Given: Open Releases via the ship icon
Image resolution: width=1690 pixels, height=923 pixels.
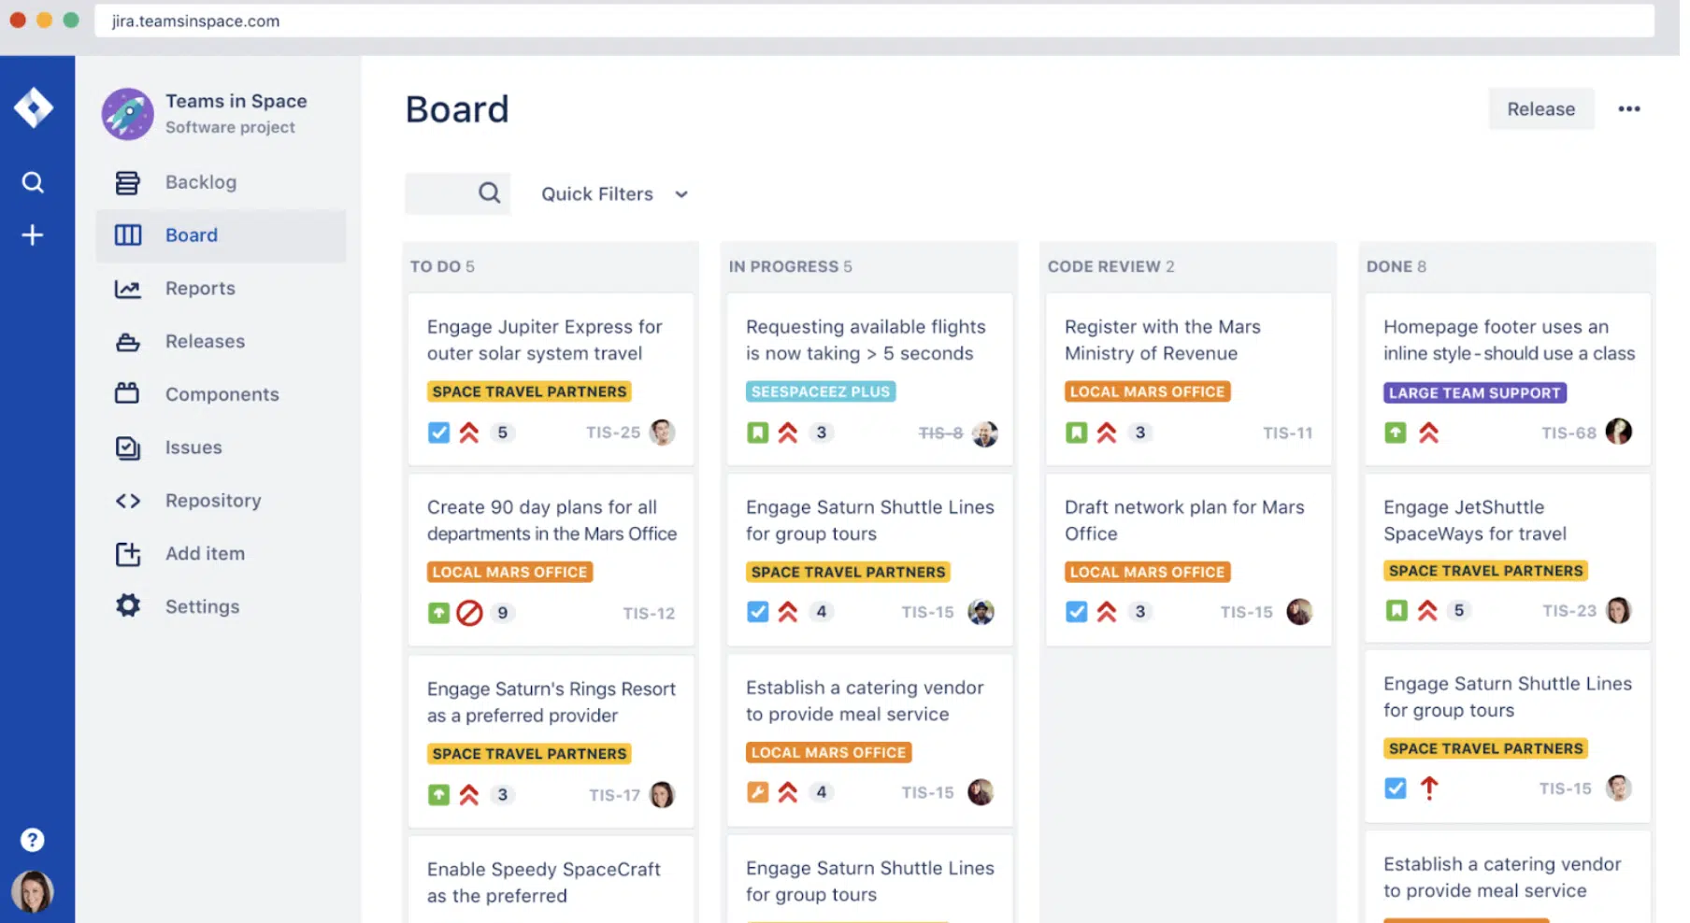Looking at the screenshot, I should (x=128, y=342).
